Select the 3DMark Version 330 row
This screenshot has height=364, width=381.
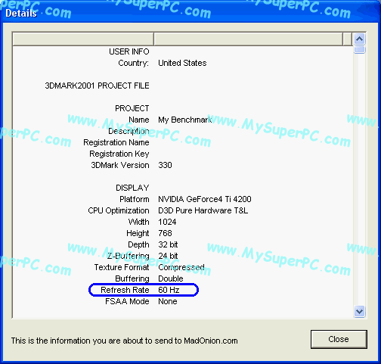(183, 165)
